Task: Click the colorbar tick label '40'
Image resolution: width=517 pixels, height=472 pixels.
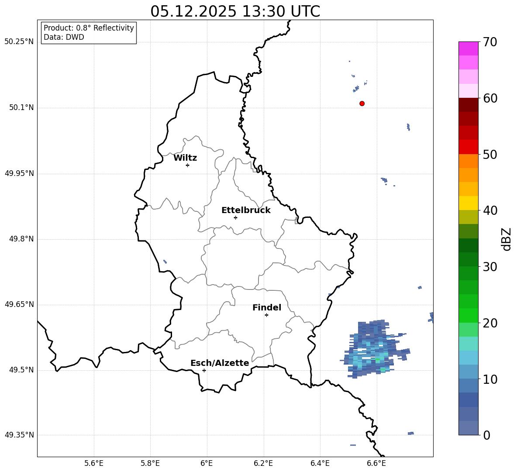Action: click(490, 210)
